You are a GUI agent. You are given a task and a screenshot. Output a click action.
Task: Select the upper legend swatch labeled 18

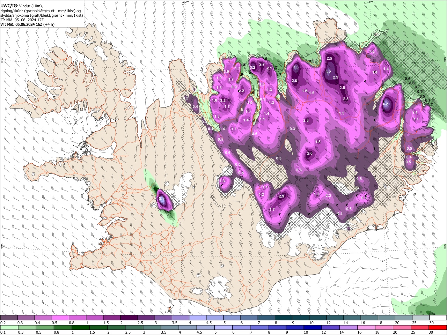(x=387, y=318)
